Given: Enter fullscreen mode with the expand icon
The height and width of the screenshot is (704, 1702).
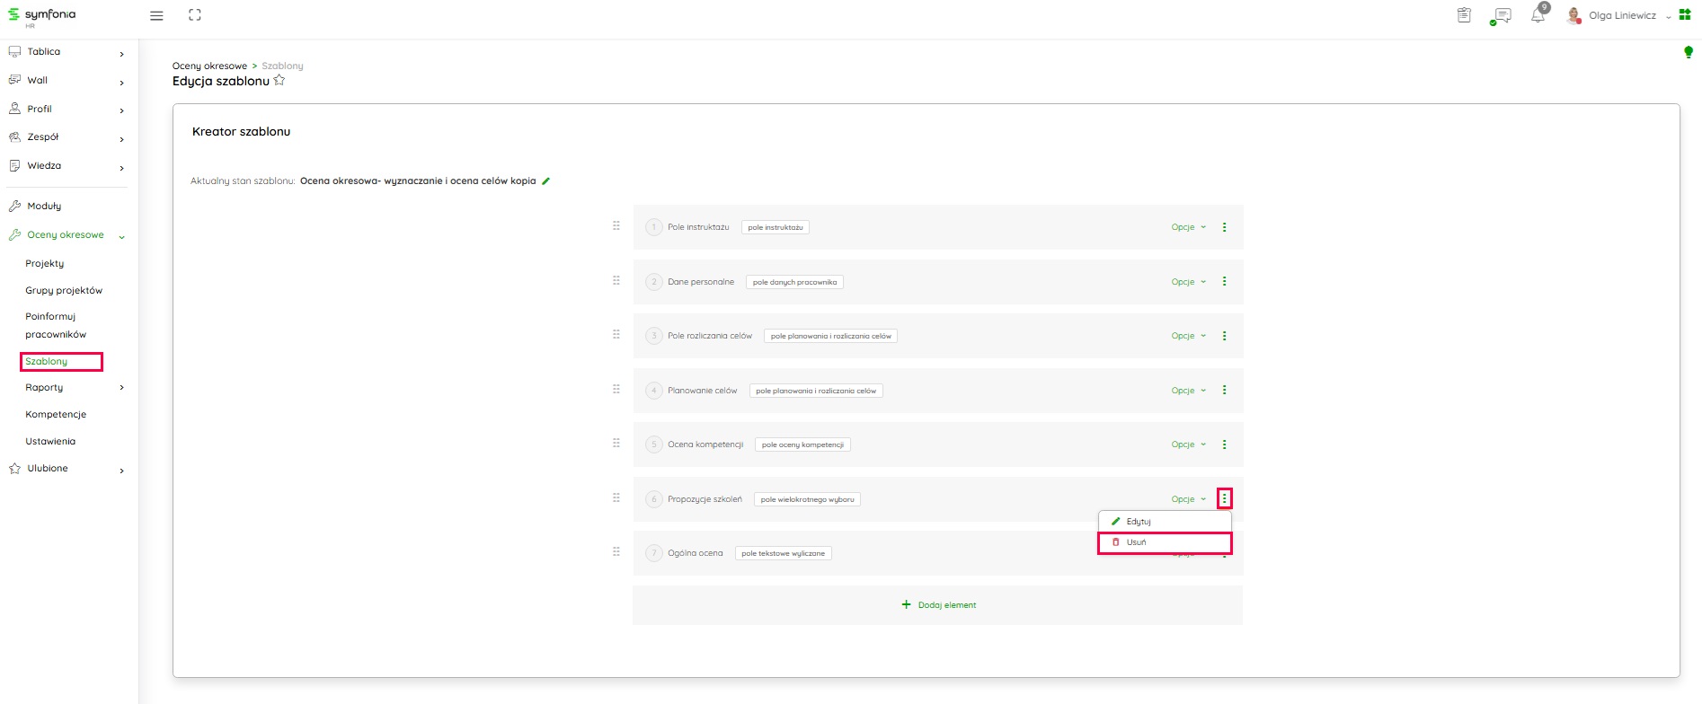Looking at the screenshot, I should click(195, 15).
